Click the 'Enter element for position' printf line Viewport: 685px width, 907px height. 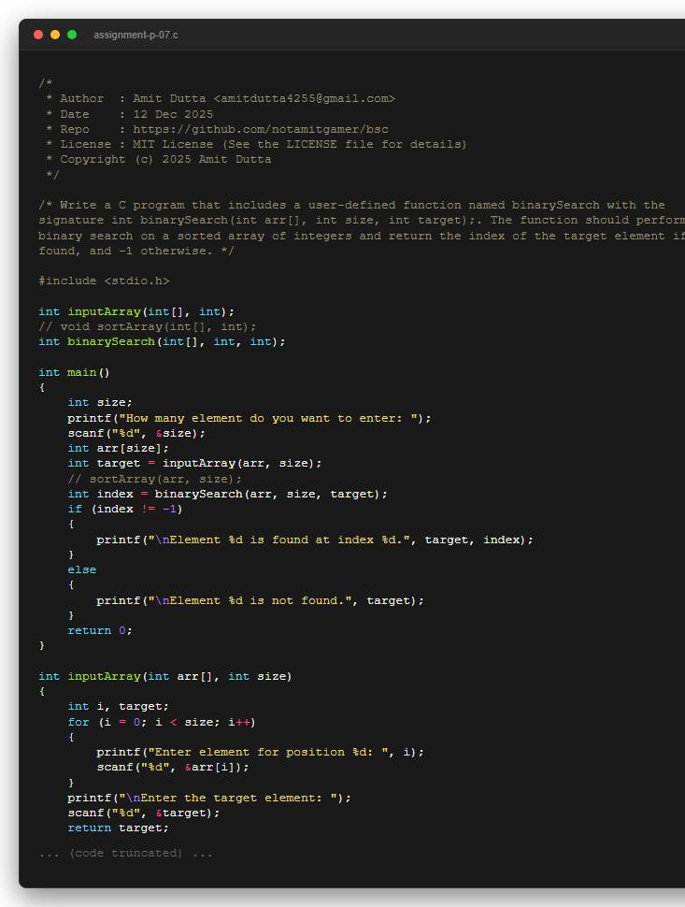click(x=260, y=752)
